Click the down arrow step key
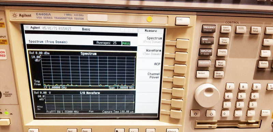Screen dimensions: 273x132 pyautogui.click(x=195, y=113)
